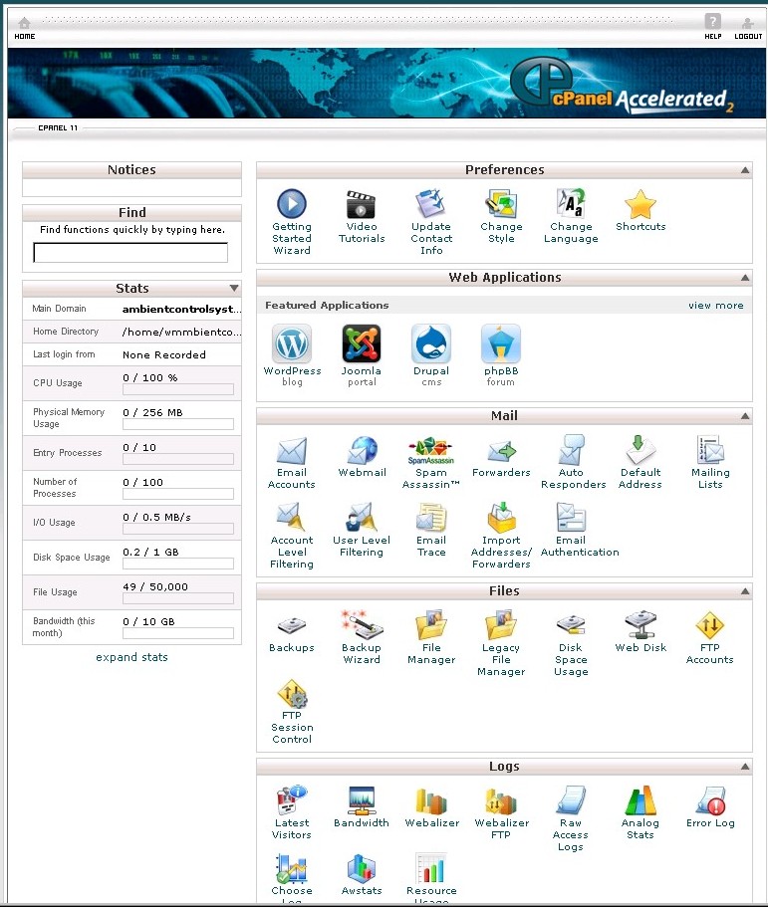Open FTP Session Control
768x907 pixels.
coord(292,712)
